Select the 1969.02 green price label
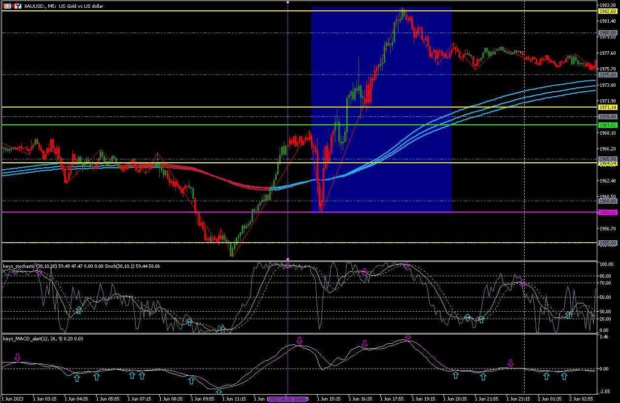 [607, 125]
